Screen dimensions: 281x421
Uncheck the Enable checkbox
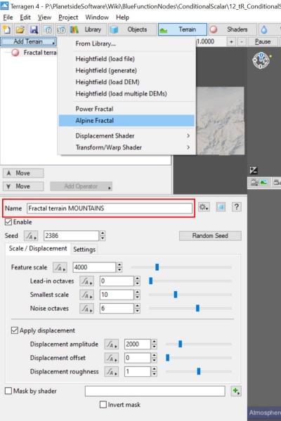point(8,222)
